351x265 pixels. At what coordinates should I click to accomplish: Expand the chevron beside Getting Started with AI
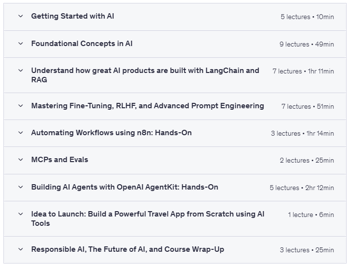[21, 16]
